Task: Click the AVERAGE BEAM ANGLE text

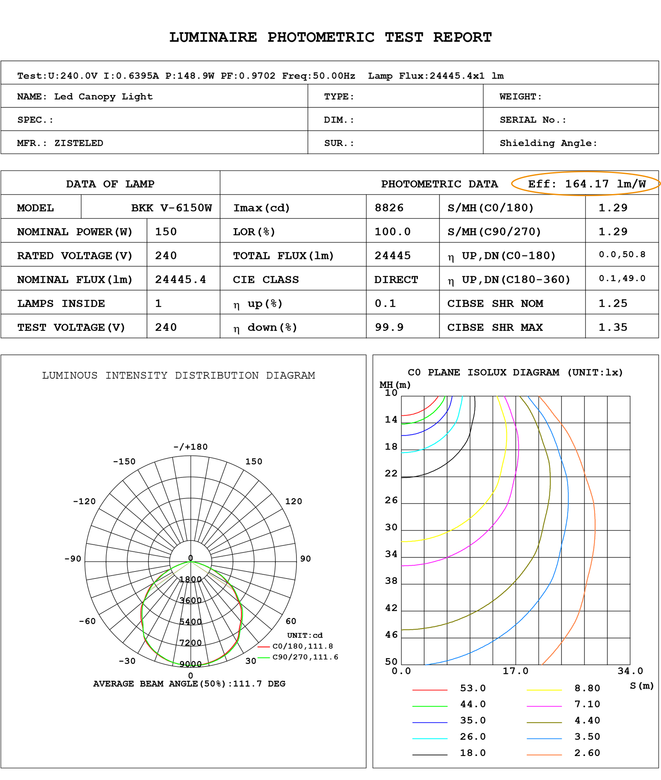Action: point(189,684)
